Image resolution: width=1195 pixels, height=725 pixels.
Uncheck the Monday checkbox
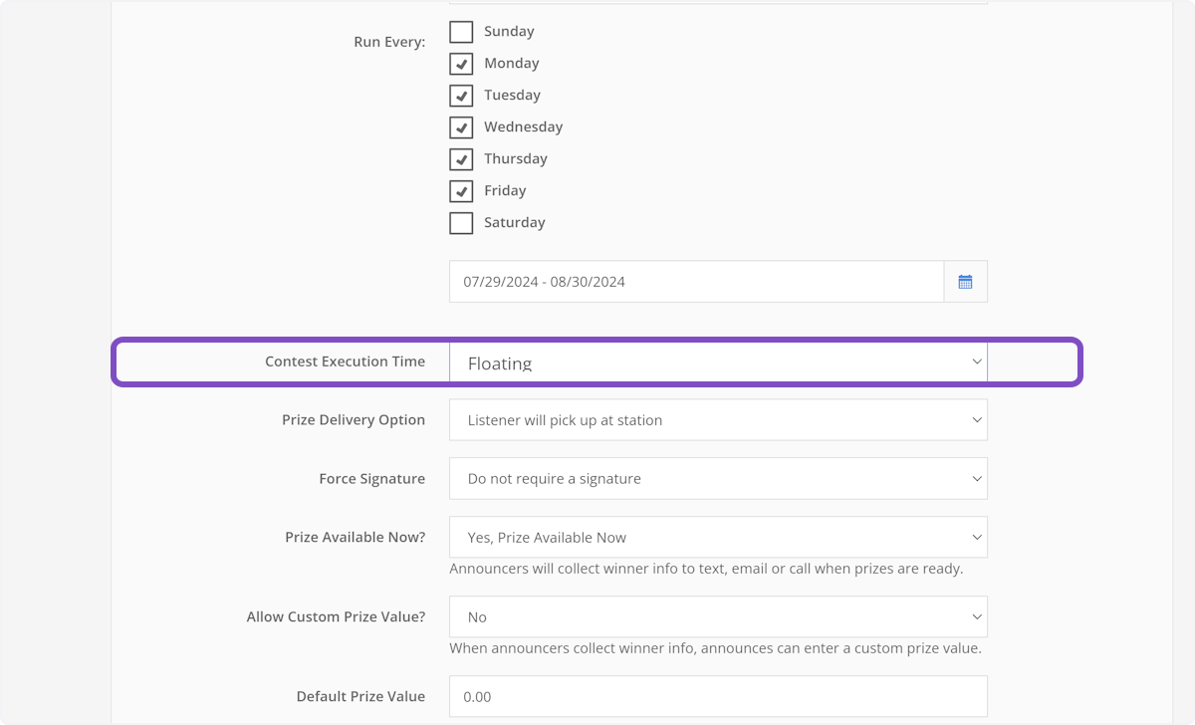pos(461,64)
